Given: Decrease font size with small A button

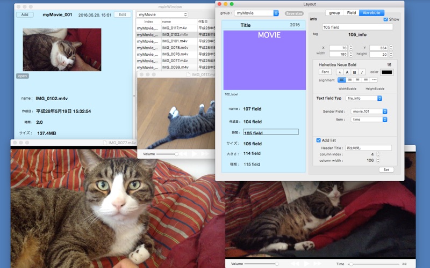Looking at the screenshot, I should (340, 72).
